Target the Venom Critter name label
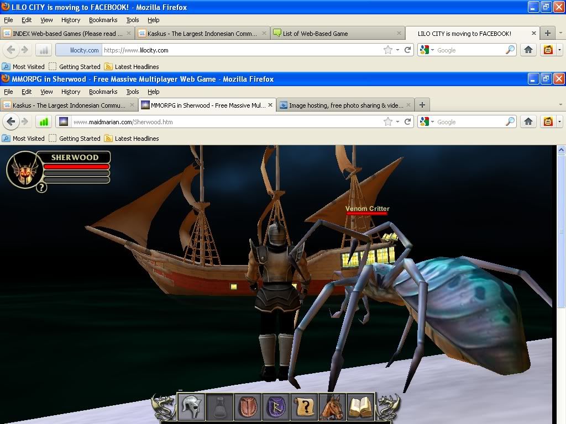Viewport: 566px width, 424px height. click(367, 208)
